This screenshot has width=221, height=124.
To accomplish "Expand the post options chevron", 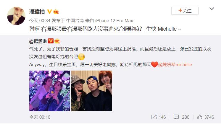I will click(212, 9).
